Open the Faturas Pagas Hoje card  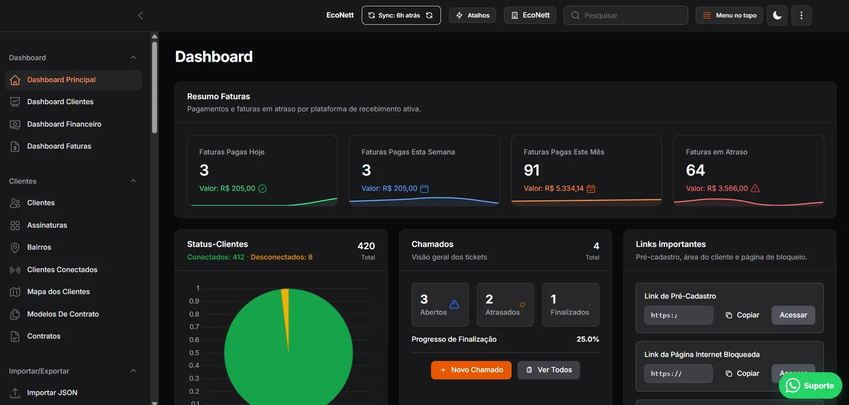pos(262,171)
